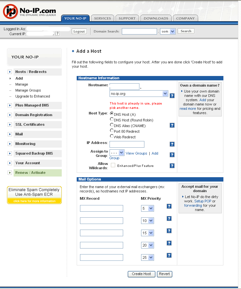Switch to SUPPORT tab
Viewport: 241px width, 289px height.
tap(127, 18)
